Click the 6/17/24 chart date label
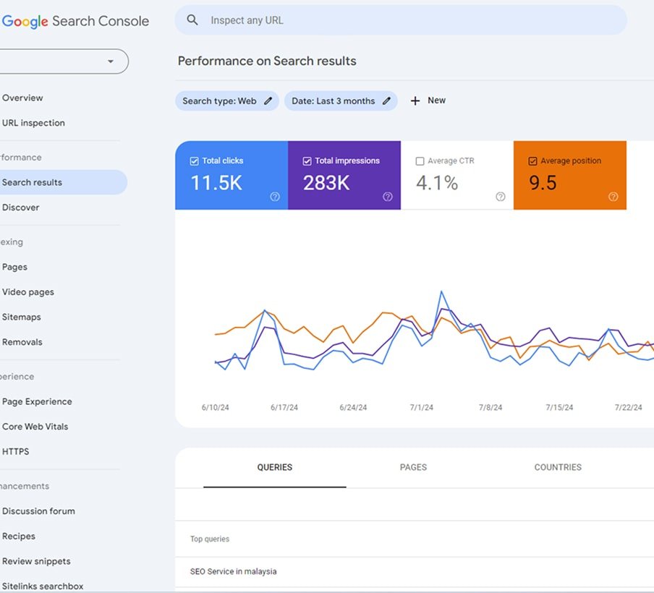 coord(284,407)
